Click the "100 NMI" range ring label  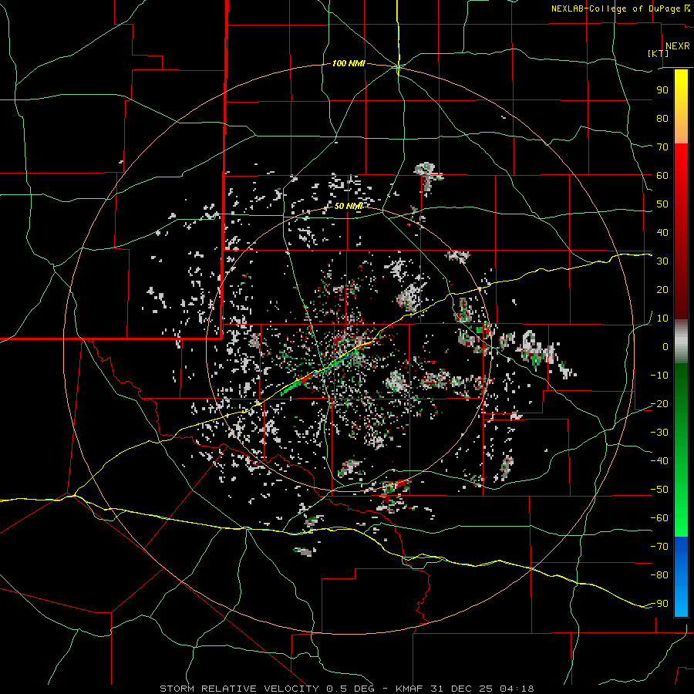349,64
